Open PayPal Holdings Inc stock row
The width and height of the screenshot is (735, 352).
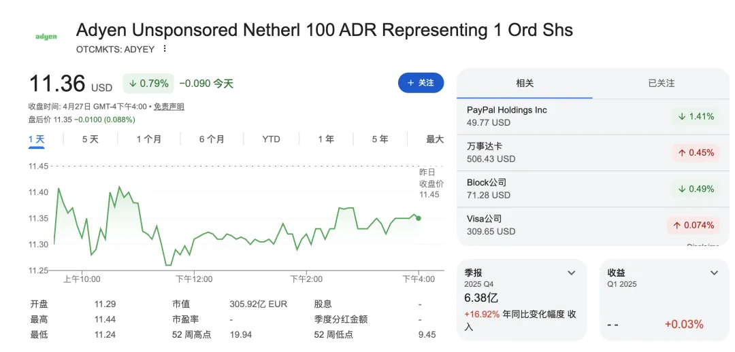[x=593, y=116]
